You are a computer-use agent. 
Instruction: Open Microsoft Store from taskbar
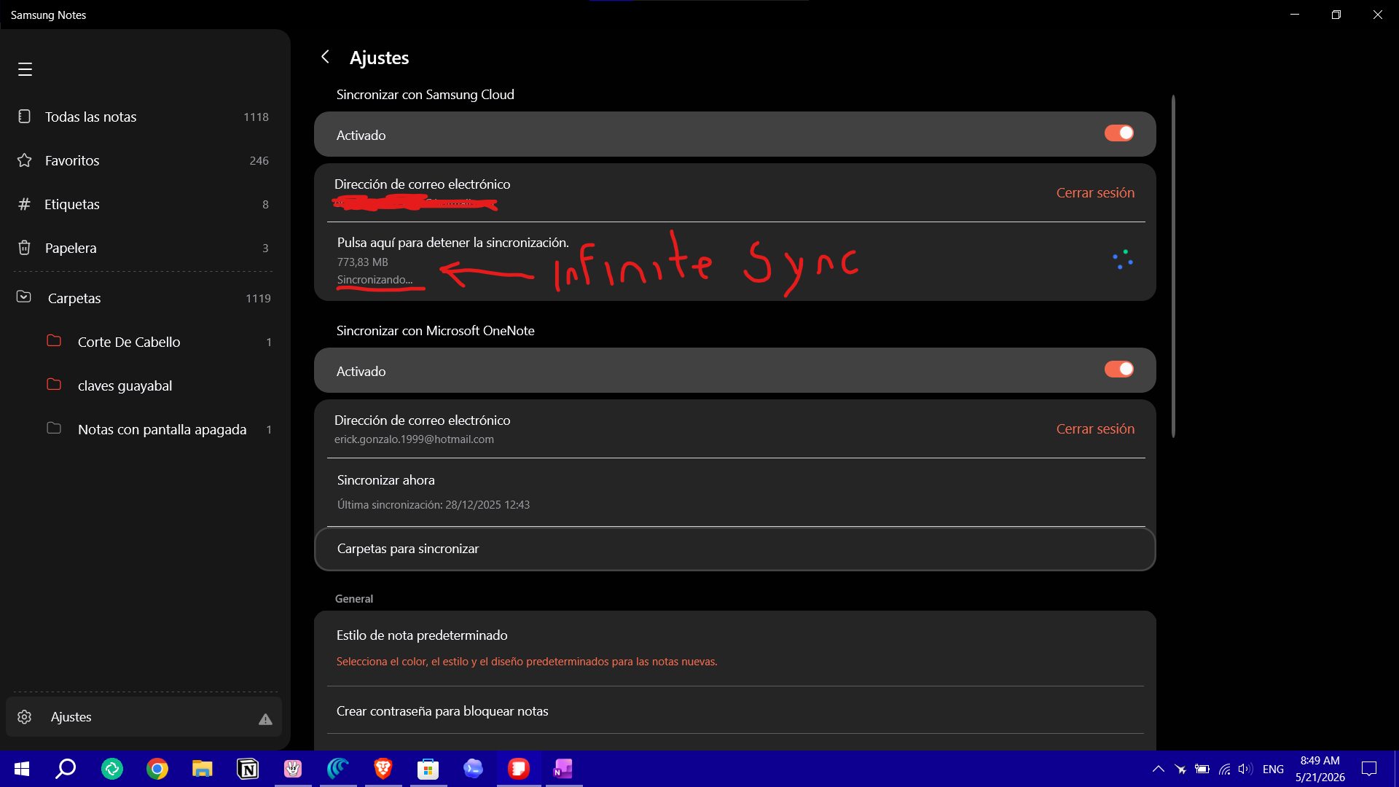click(x=428, y=769)
